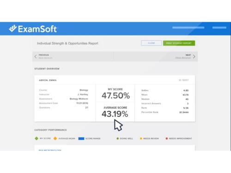The image size is (231, 173).
Task: Click the Course value Biology
Action: [84, 90]
